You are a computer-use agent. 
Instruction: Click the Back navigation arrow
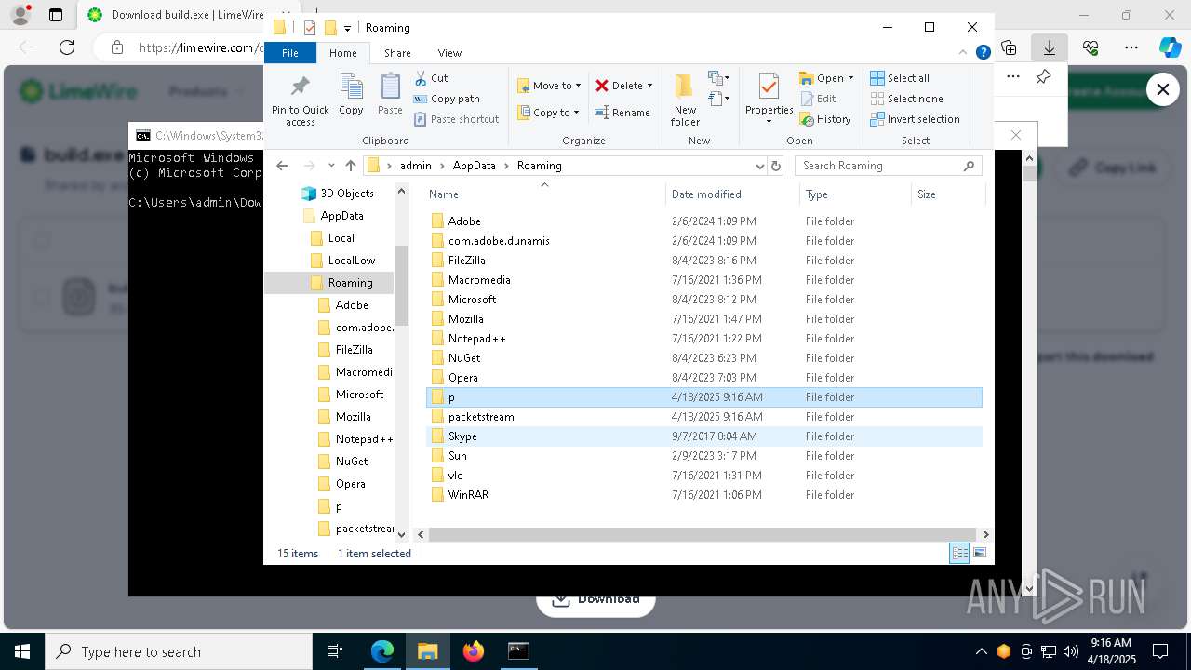(x=283, y=166)
